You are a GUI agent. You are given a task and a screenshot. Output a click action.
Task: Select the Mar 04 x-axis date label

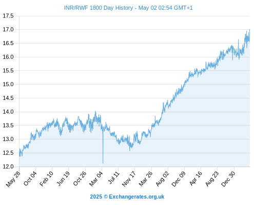click(x=96, y=179)
